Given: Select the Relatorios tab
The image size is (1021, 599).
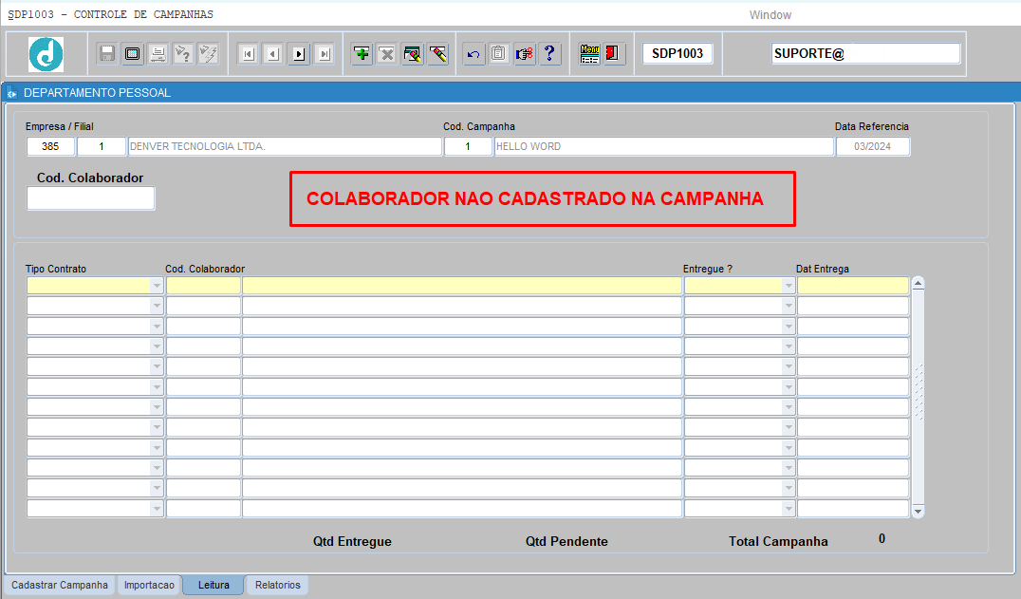Looking at the screenshot, I should (x=277, y=586).
